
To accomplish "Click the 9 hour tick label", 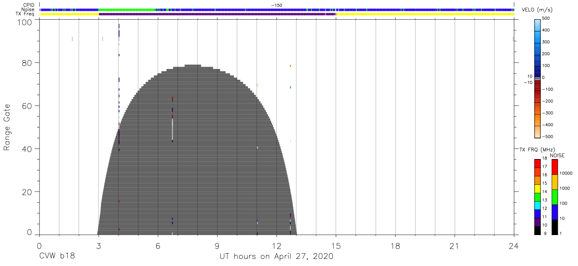I will click(x=217, y=246).
